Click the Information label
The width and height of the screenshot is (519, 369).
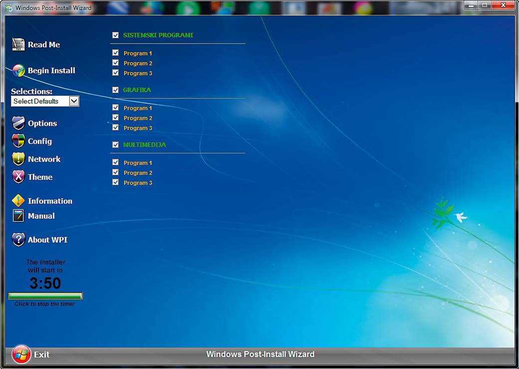click(50, 201)
